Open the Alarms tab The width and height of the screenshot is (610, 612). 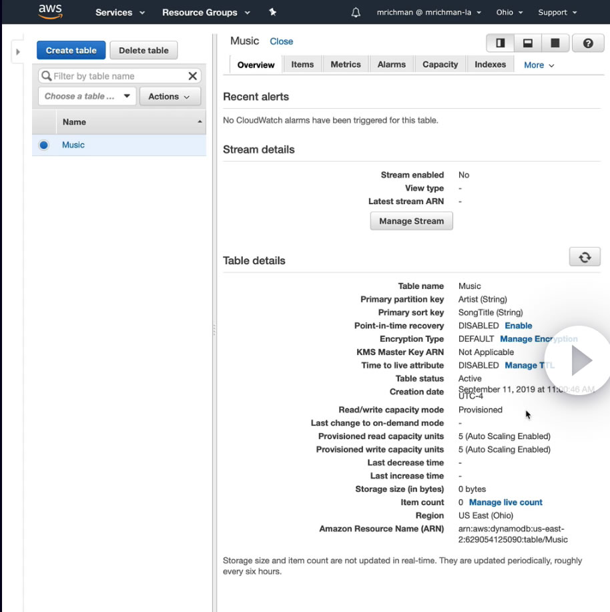tap(392, 64)
